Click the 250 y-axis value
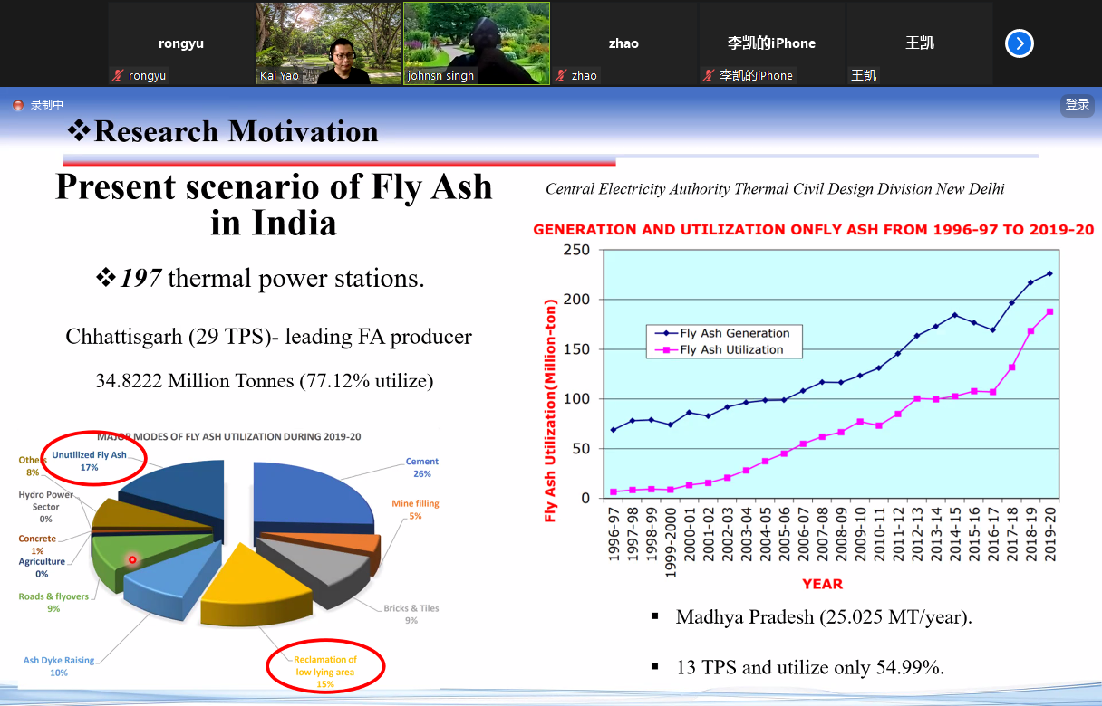Image resolution: width=1102 pixels, height=706 pixels. [x=575, y=250]
